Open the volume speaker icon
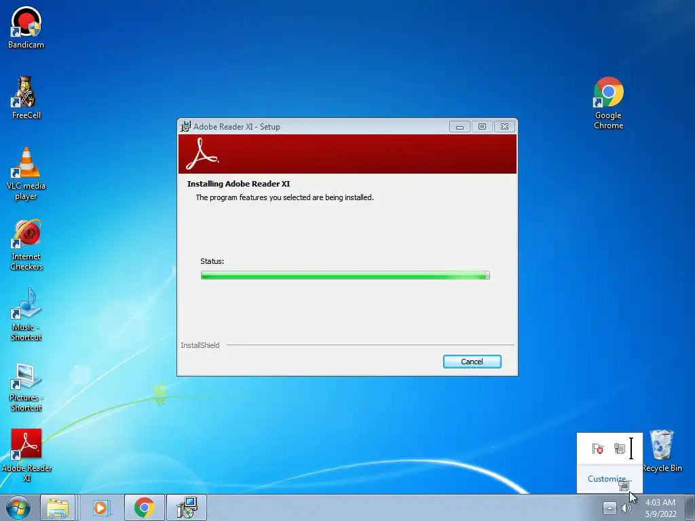Screen dimensions: 695x521 pyautogui.click(x=626, y=508)
